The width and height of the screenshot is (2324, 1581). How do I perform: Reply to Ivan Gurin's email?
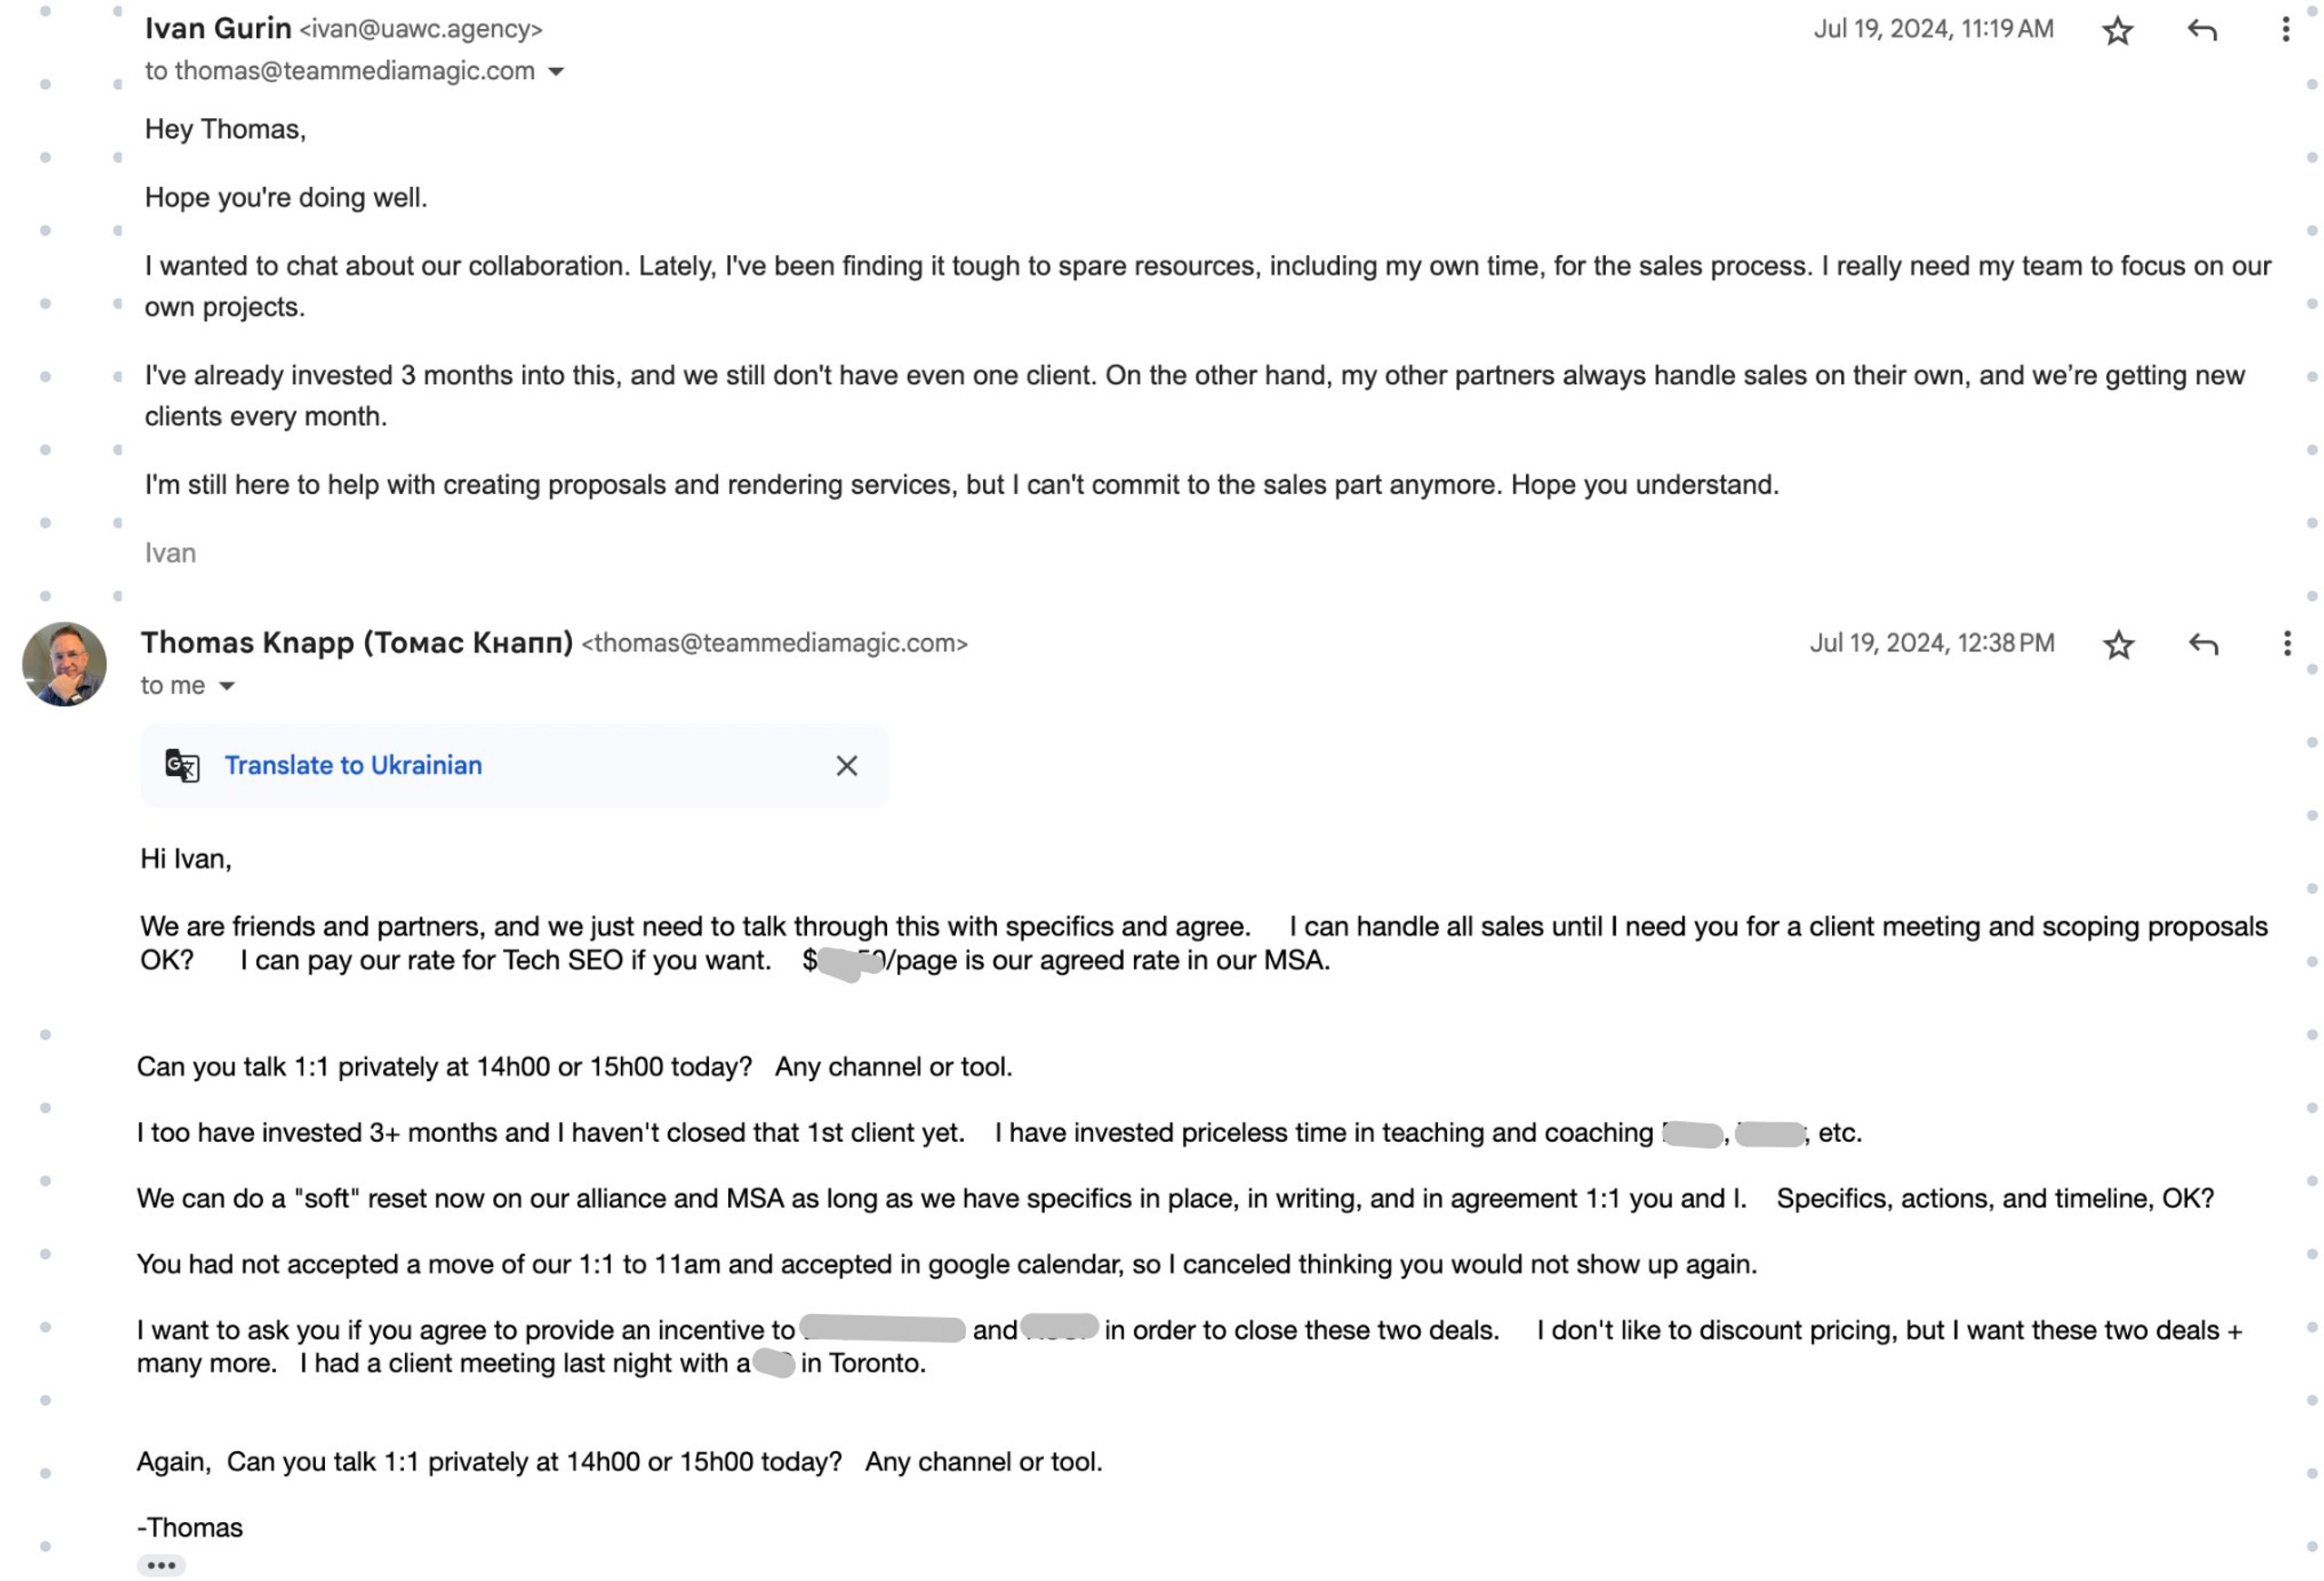tap(2201, 30)
